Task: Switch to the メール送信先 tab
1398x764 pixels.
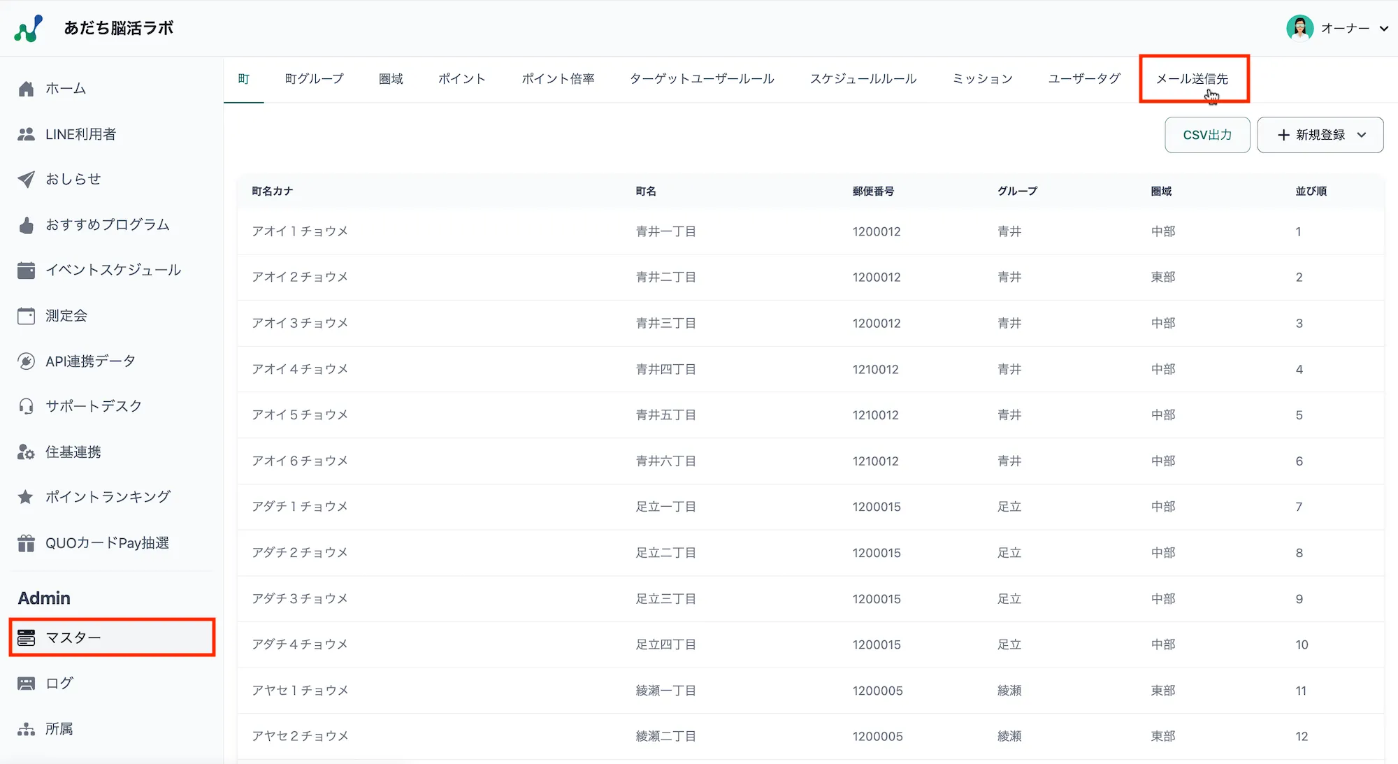Action: tap(1192, 79)
